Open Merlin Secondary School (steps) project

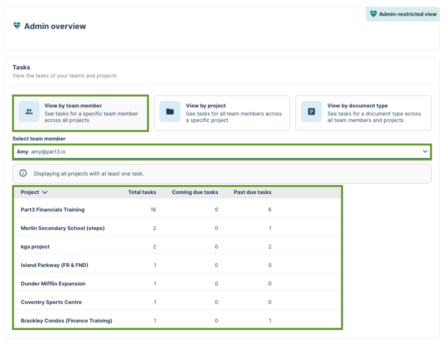[x=177, y=228]
